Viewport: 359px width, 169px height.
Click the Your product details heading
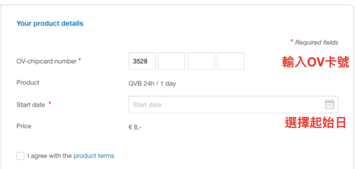coord(50,24)
